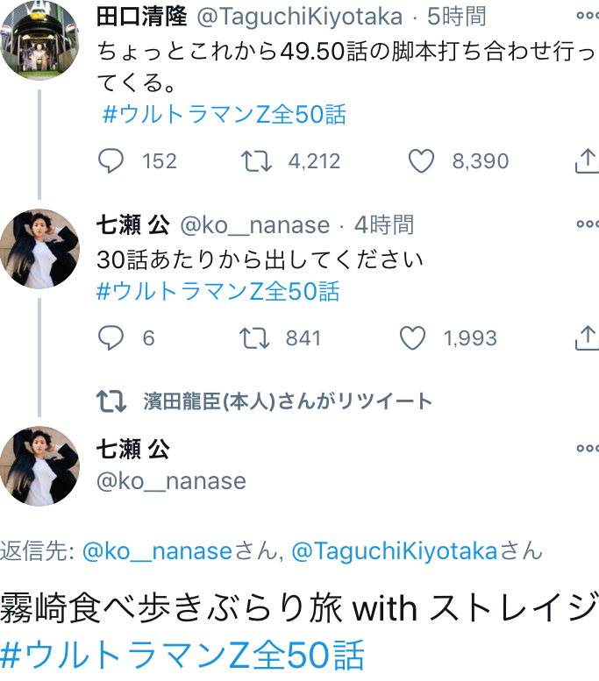The image size is (599, 681).
Task: Open hashtag below 霧崎食べ歩きぶらり旅 text
Action: tap(182, 656)
